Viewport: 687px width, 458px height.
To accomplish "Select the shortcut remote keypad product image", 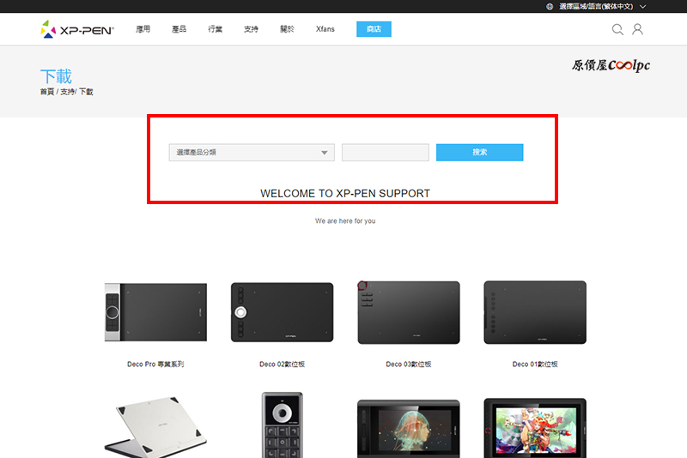I will tap(283, 425).
